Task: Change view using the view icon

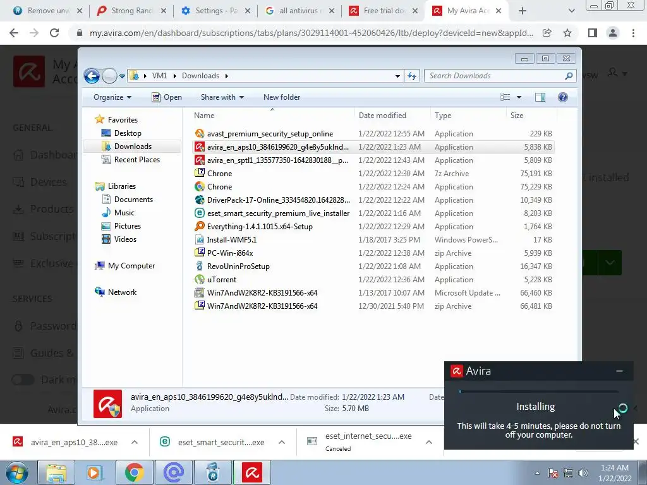Action: 505,97
